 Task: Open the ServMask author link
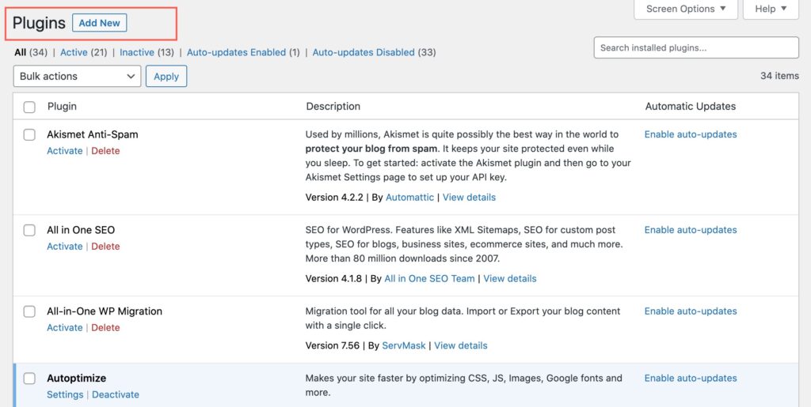point(404,345)
